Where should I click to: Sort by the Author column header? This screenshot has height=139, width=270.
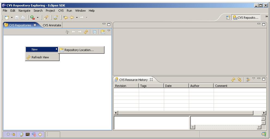point(201,86)
